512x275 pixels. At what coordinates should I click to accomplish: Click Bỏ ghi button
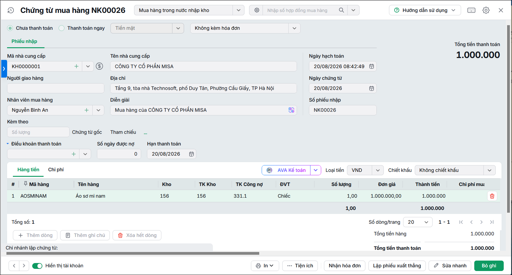489,266
